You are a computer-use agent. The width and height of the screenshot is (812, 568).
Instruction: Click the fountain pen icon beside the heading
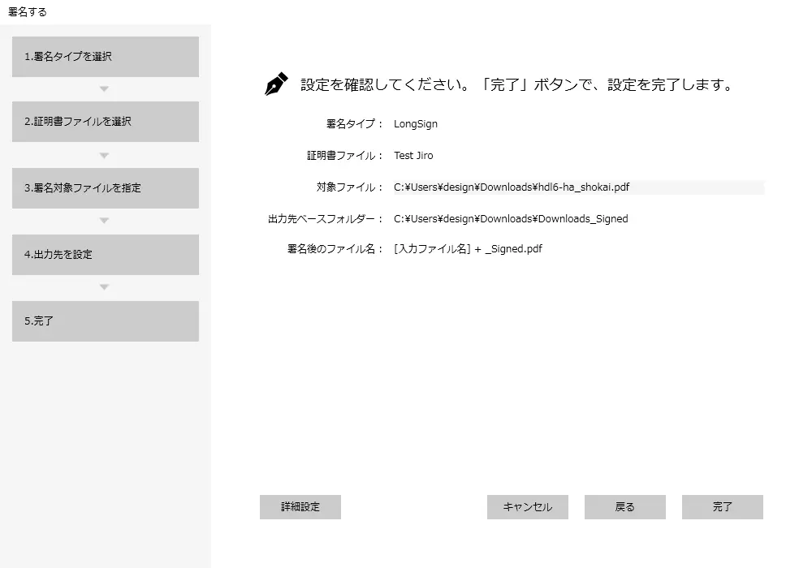pyautogui.click(x=276, y=84)
